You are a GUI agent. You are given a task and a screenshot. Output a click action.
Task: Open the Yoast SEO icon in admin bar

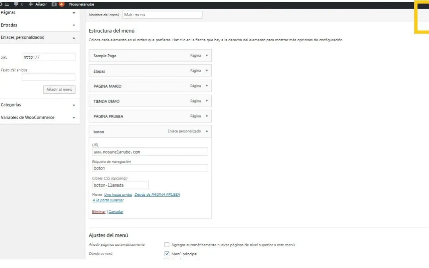pos(54,4)
